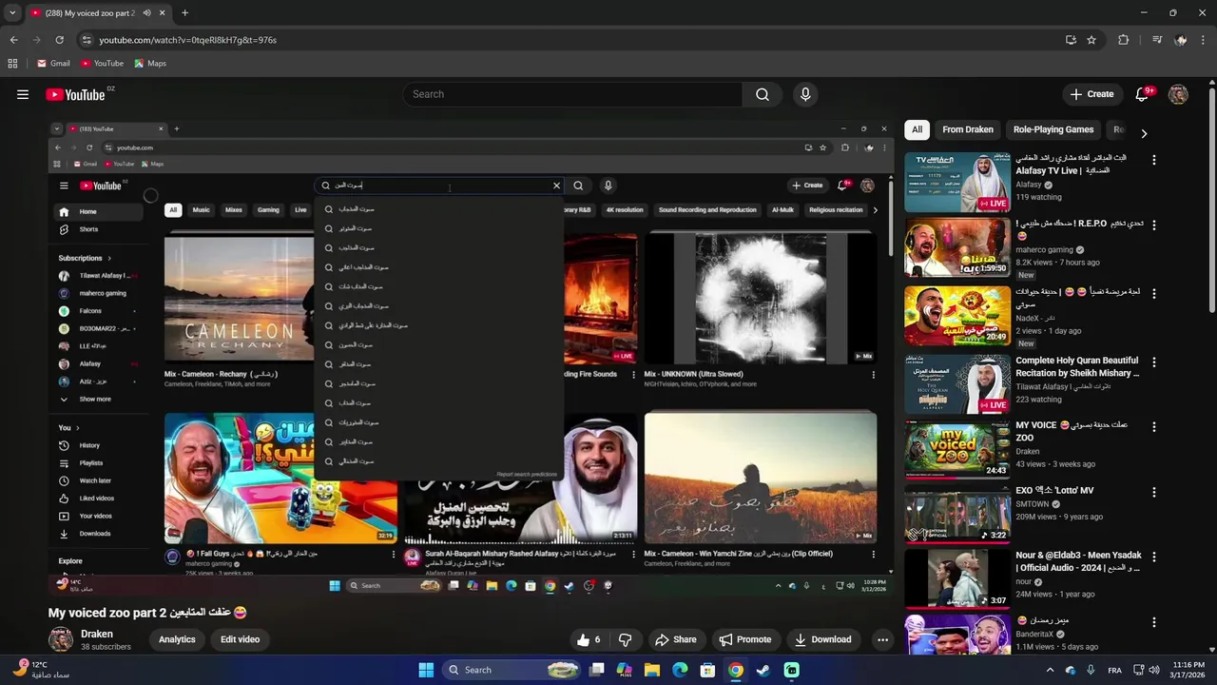Open File Explorer from the taskbar
Image resolution: width=1217 pixels, height=685 pixels.
point(652,670)
